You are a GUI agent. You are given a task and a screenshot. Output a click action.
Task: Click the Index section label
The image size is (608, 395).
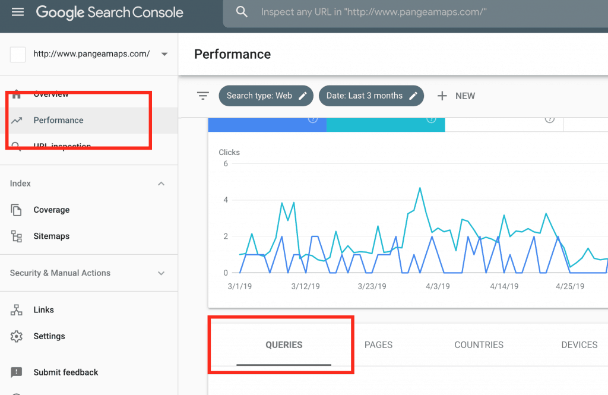point(20,184)
